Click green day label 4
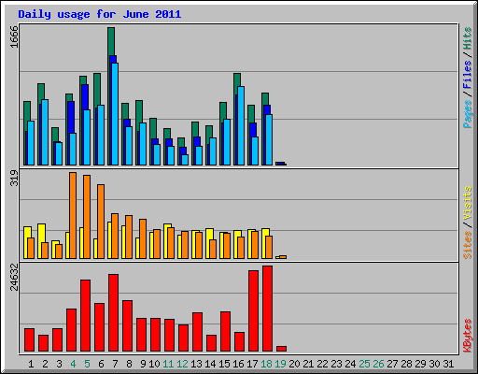Viewport: 478px width, 374px height. click(x=73, y=364)
